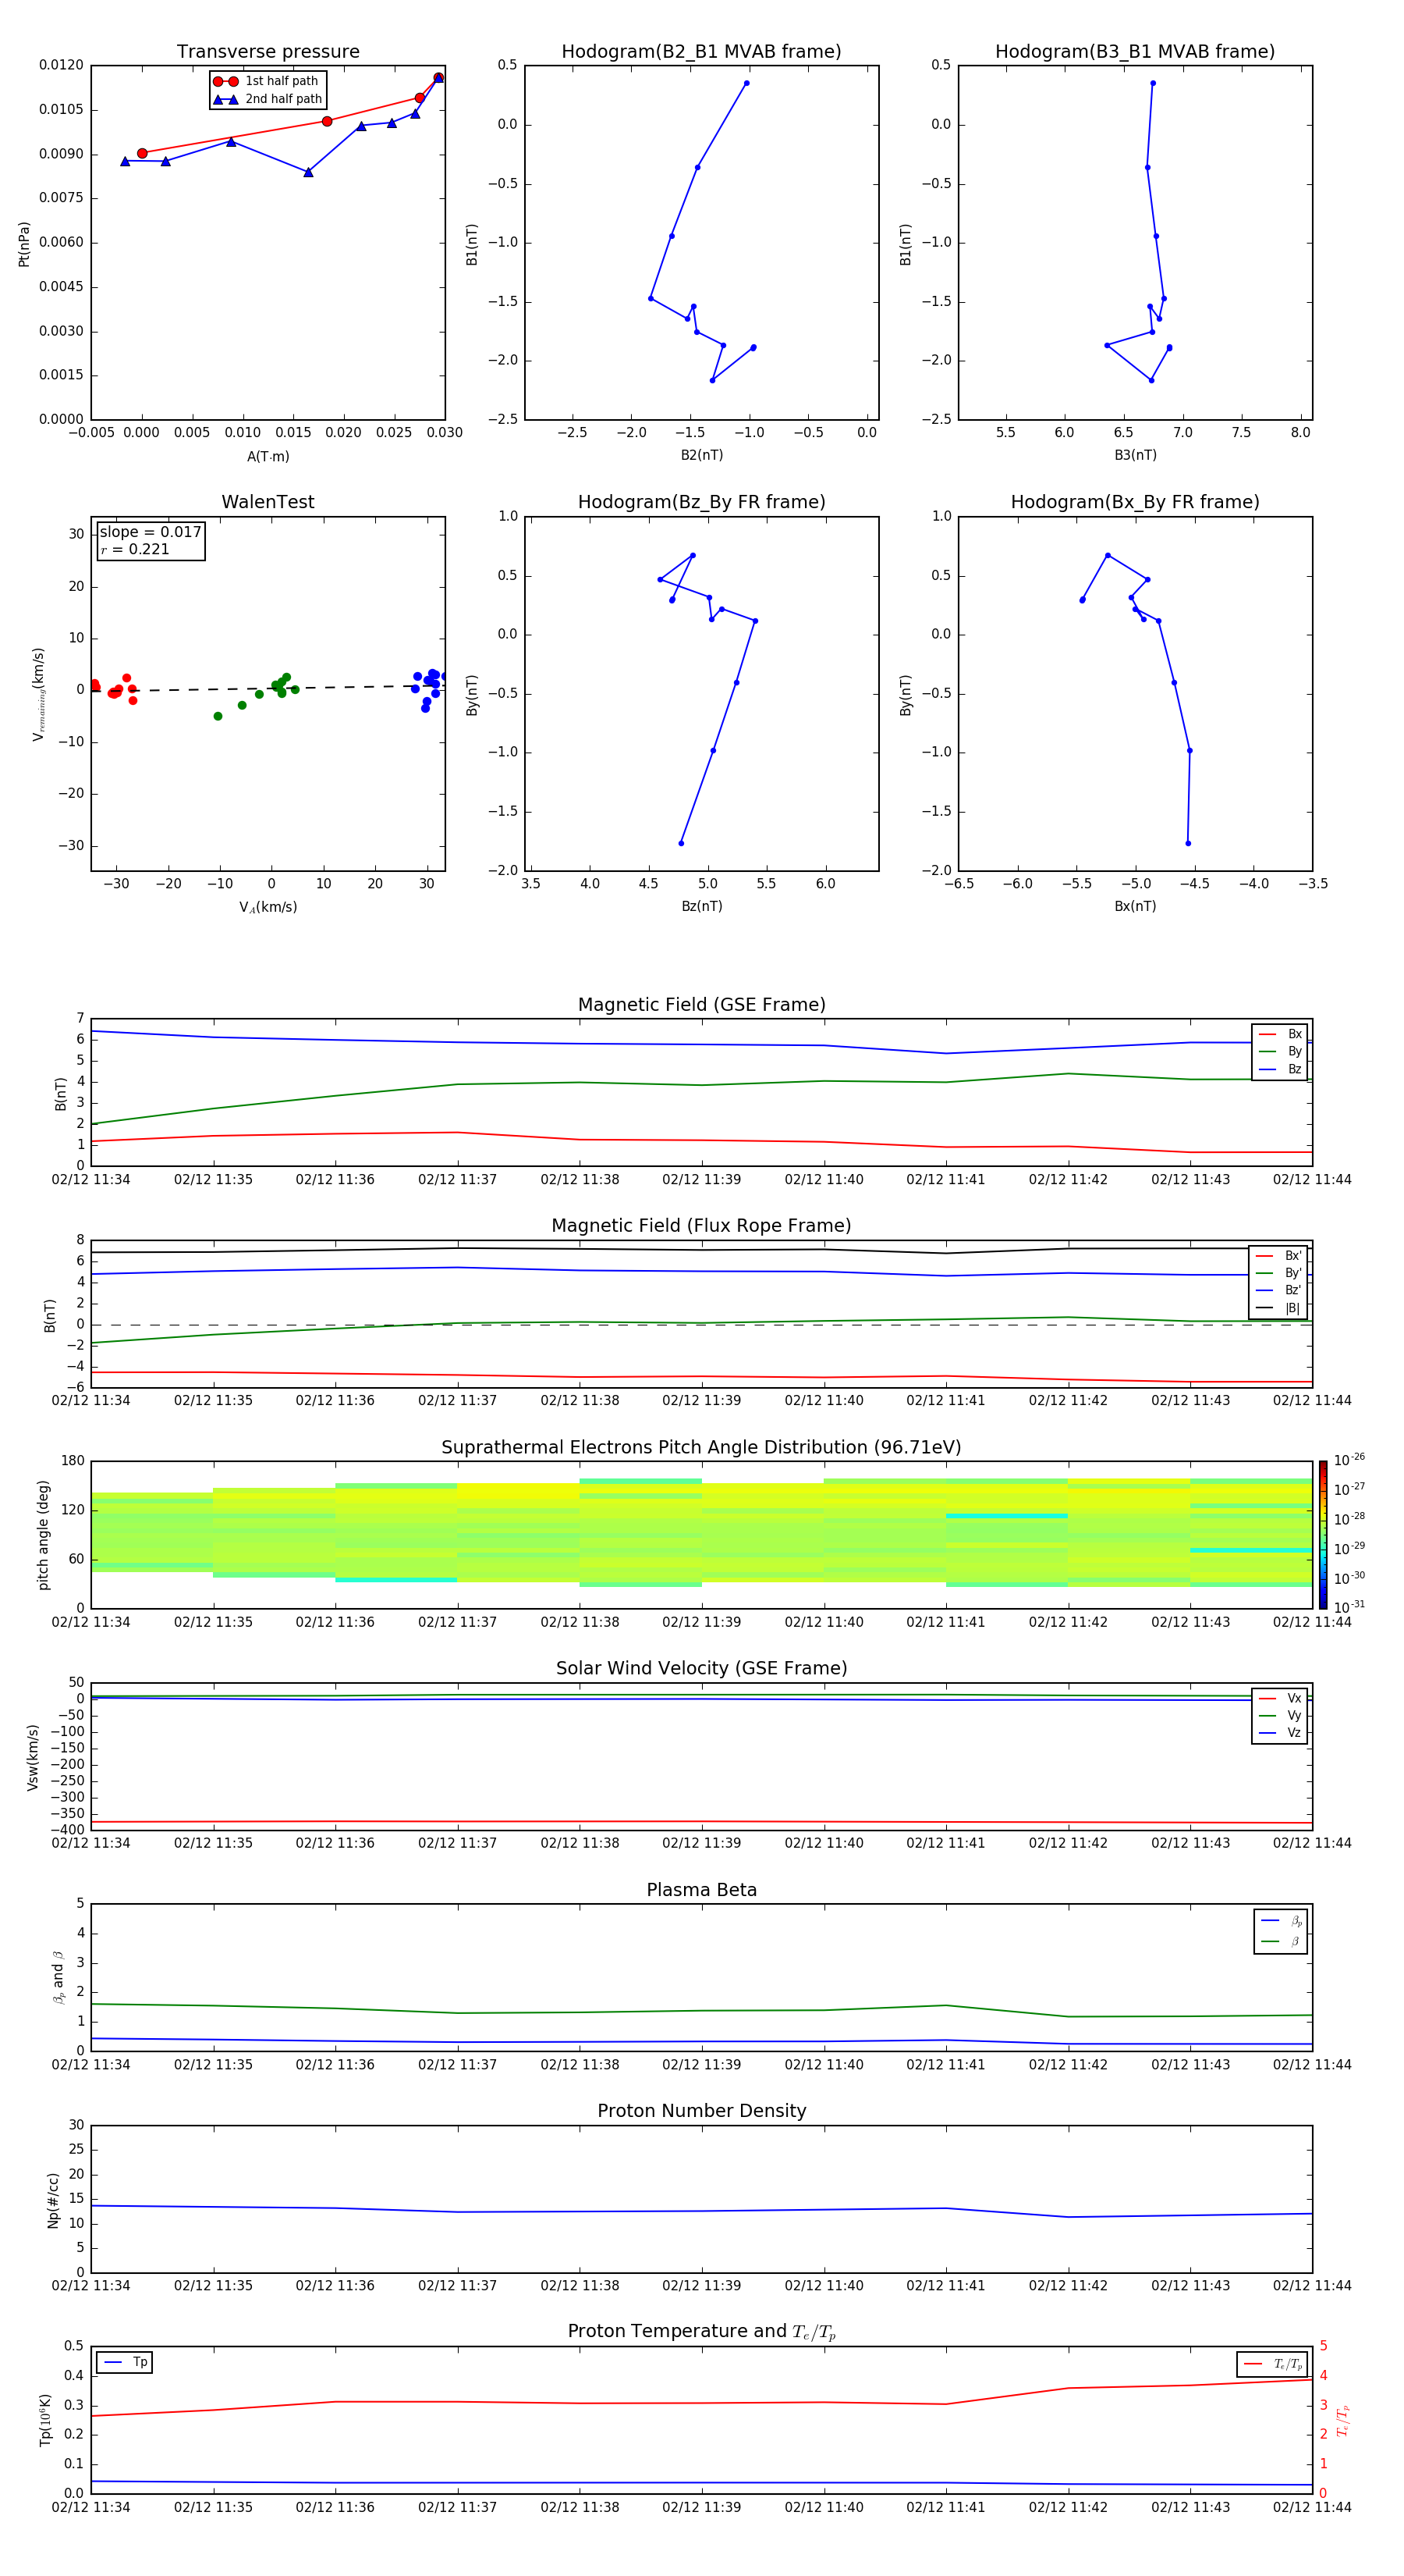Click the 'r = 0.221' annotation
Screen dimensions: 1404x2576
[135, 549]
